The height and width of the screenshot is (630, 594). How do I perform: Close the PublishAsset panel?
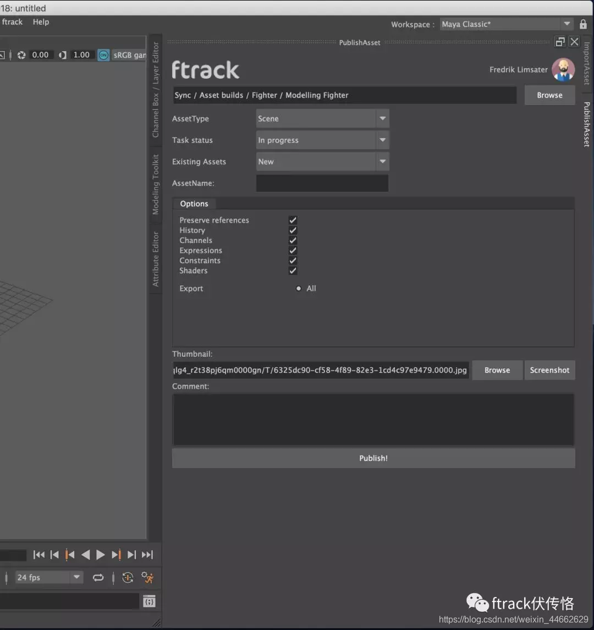tap(574, 42)
